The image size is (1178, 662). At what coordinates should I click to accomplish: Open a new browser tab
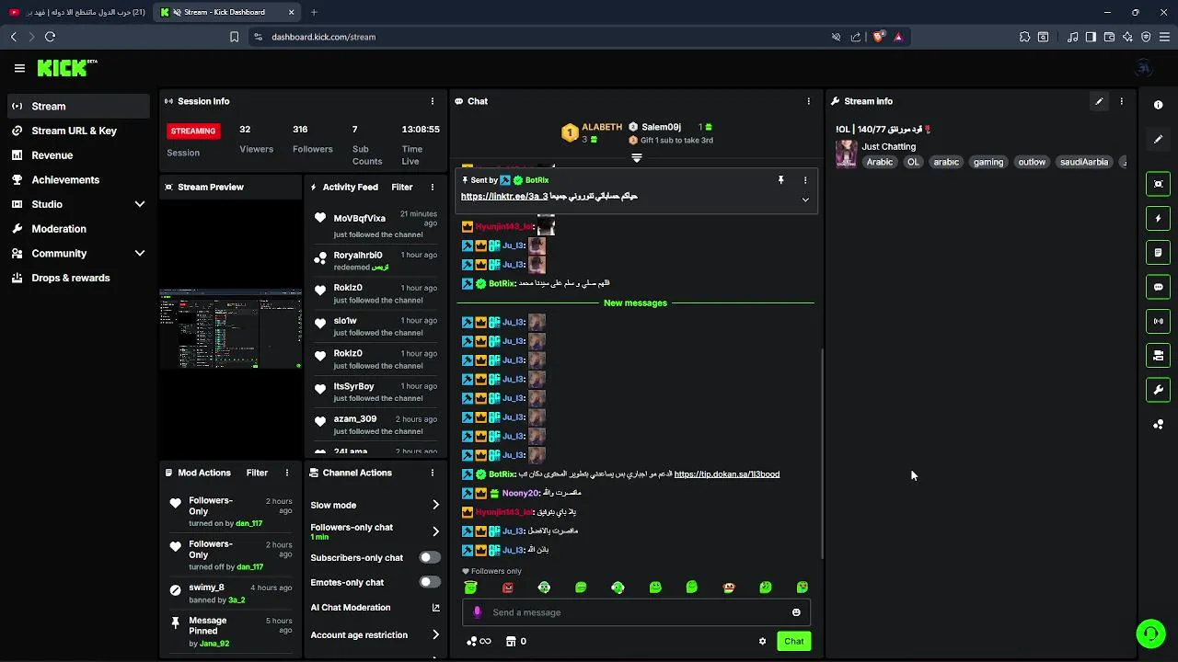pos(314,12)
